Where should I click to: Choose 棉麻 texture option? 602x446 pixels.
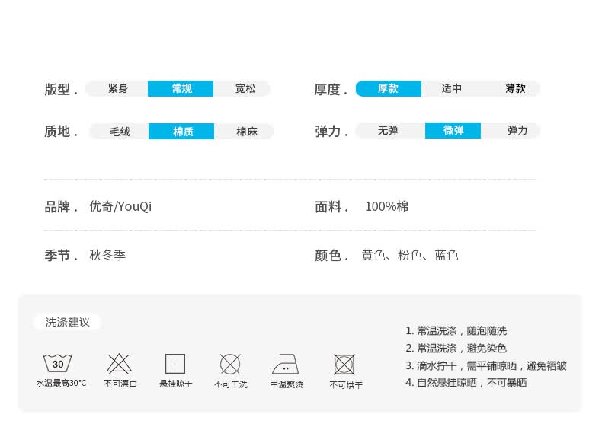[x=246, y=132]
